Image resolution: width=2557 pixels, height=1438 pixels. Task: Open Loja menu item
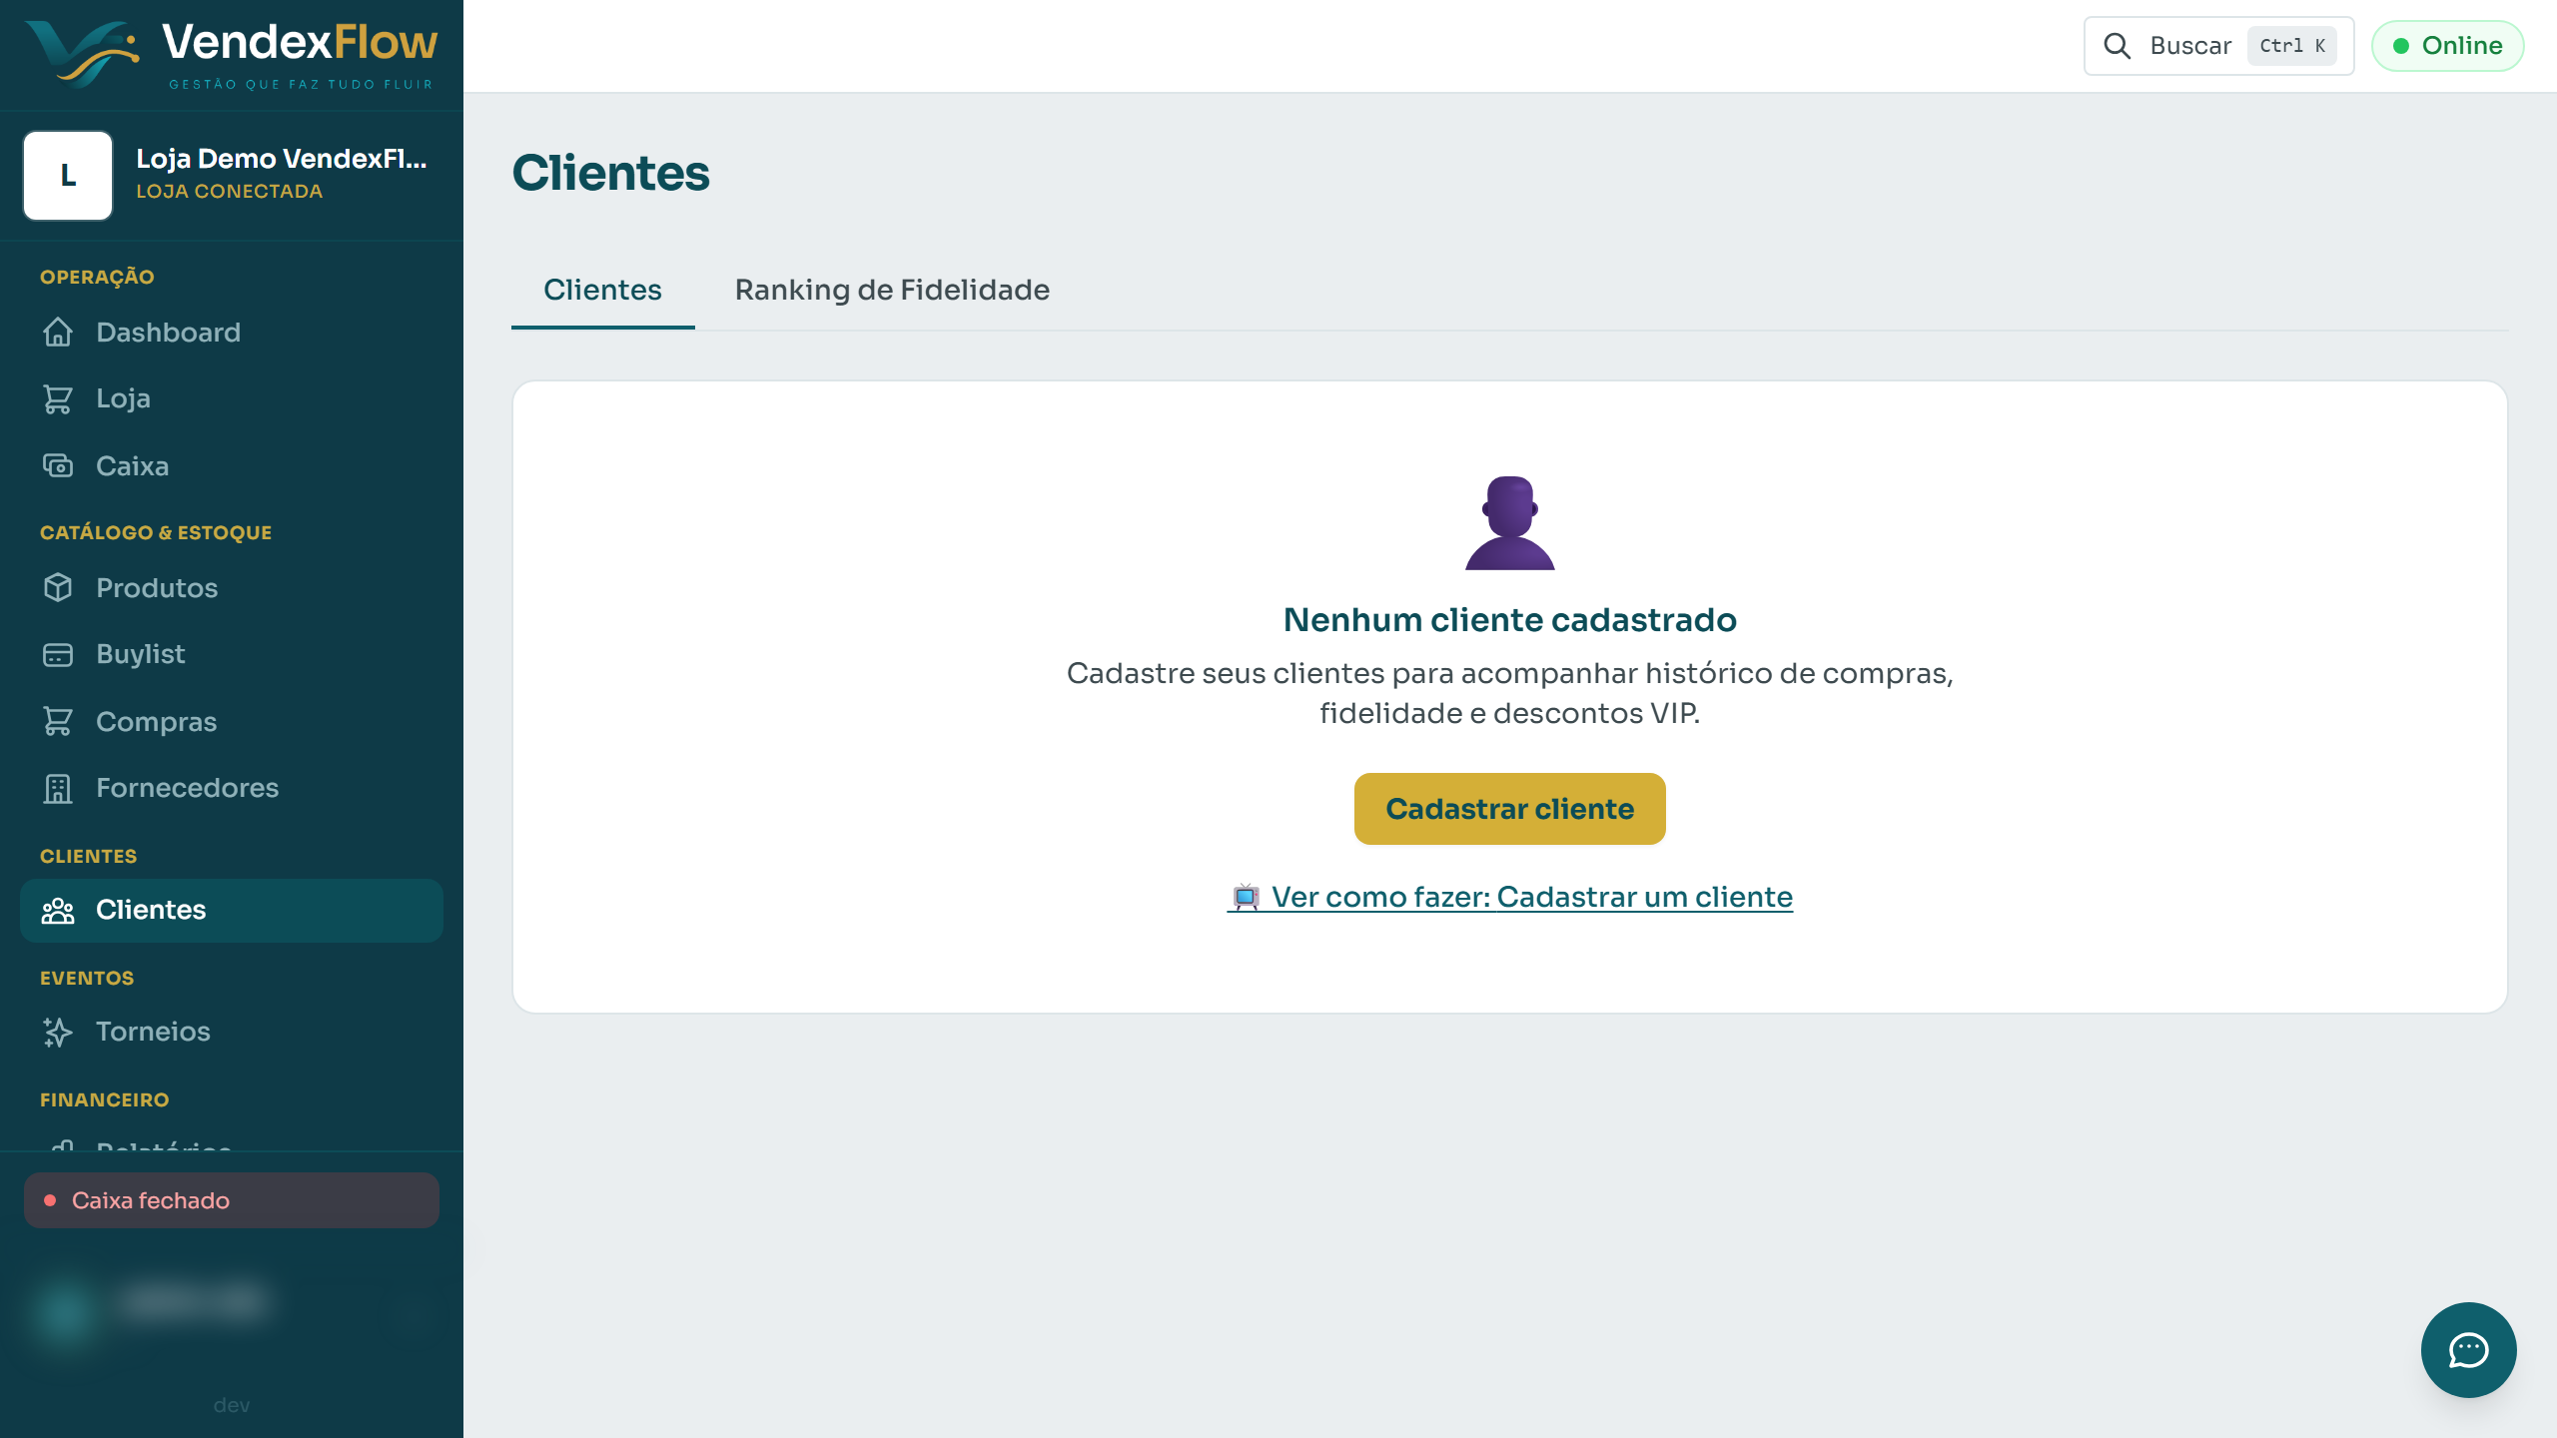(x=232, y=398)
